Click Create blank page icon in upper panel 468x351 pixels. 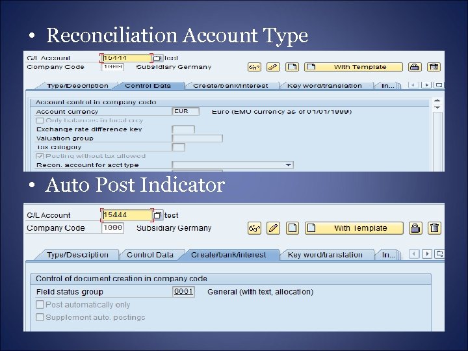tap(292, 67)
